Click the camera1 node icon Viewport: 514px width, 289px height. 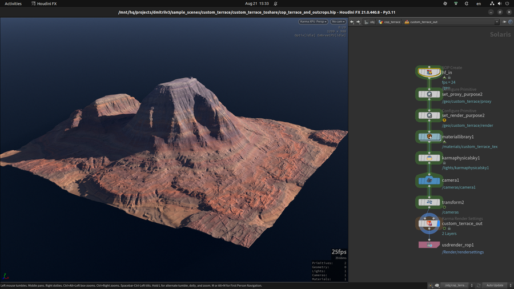pyautogui.click(x=429, y=180)
